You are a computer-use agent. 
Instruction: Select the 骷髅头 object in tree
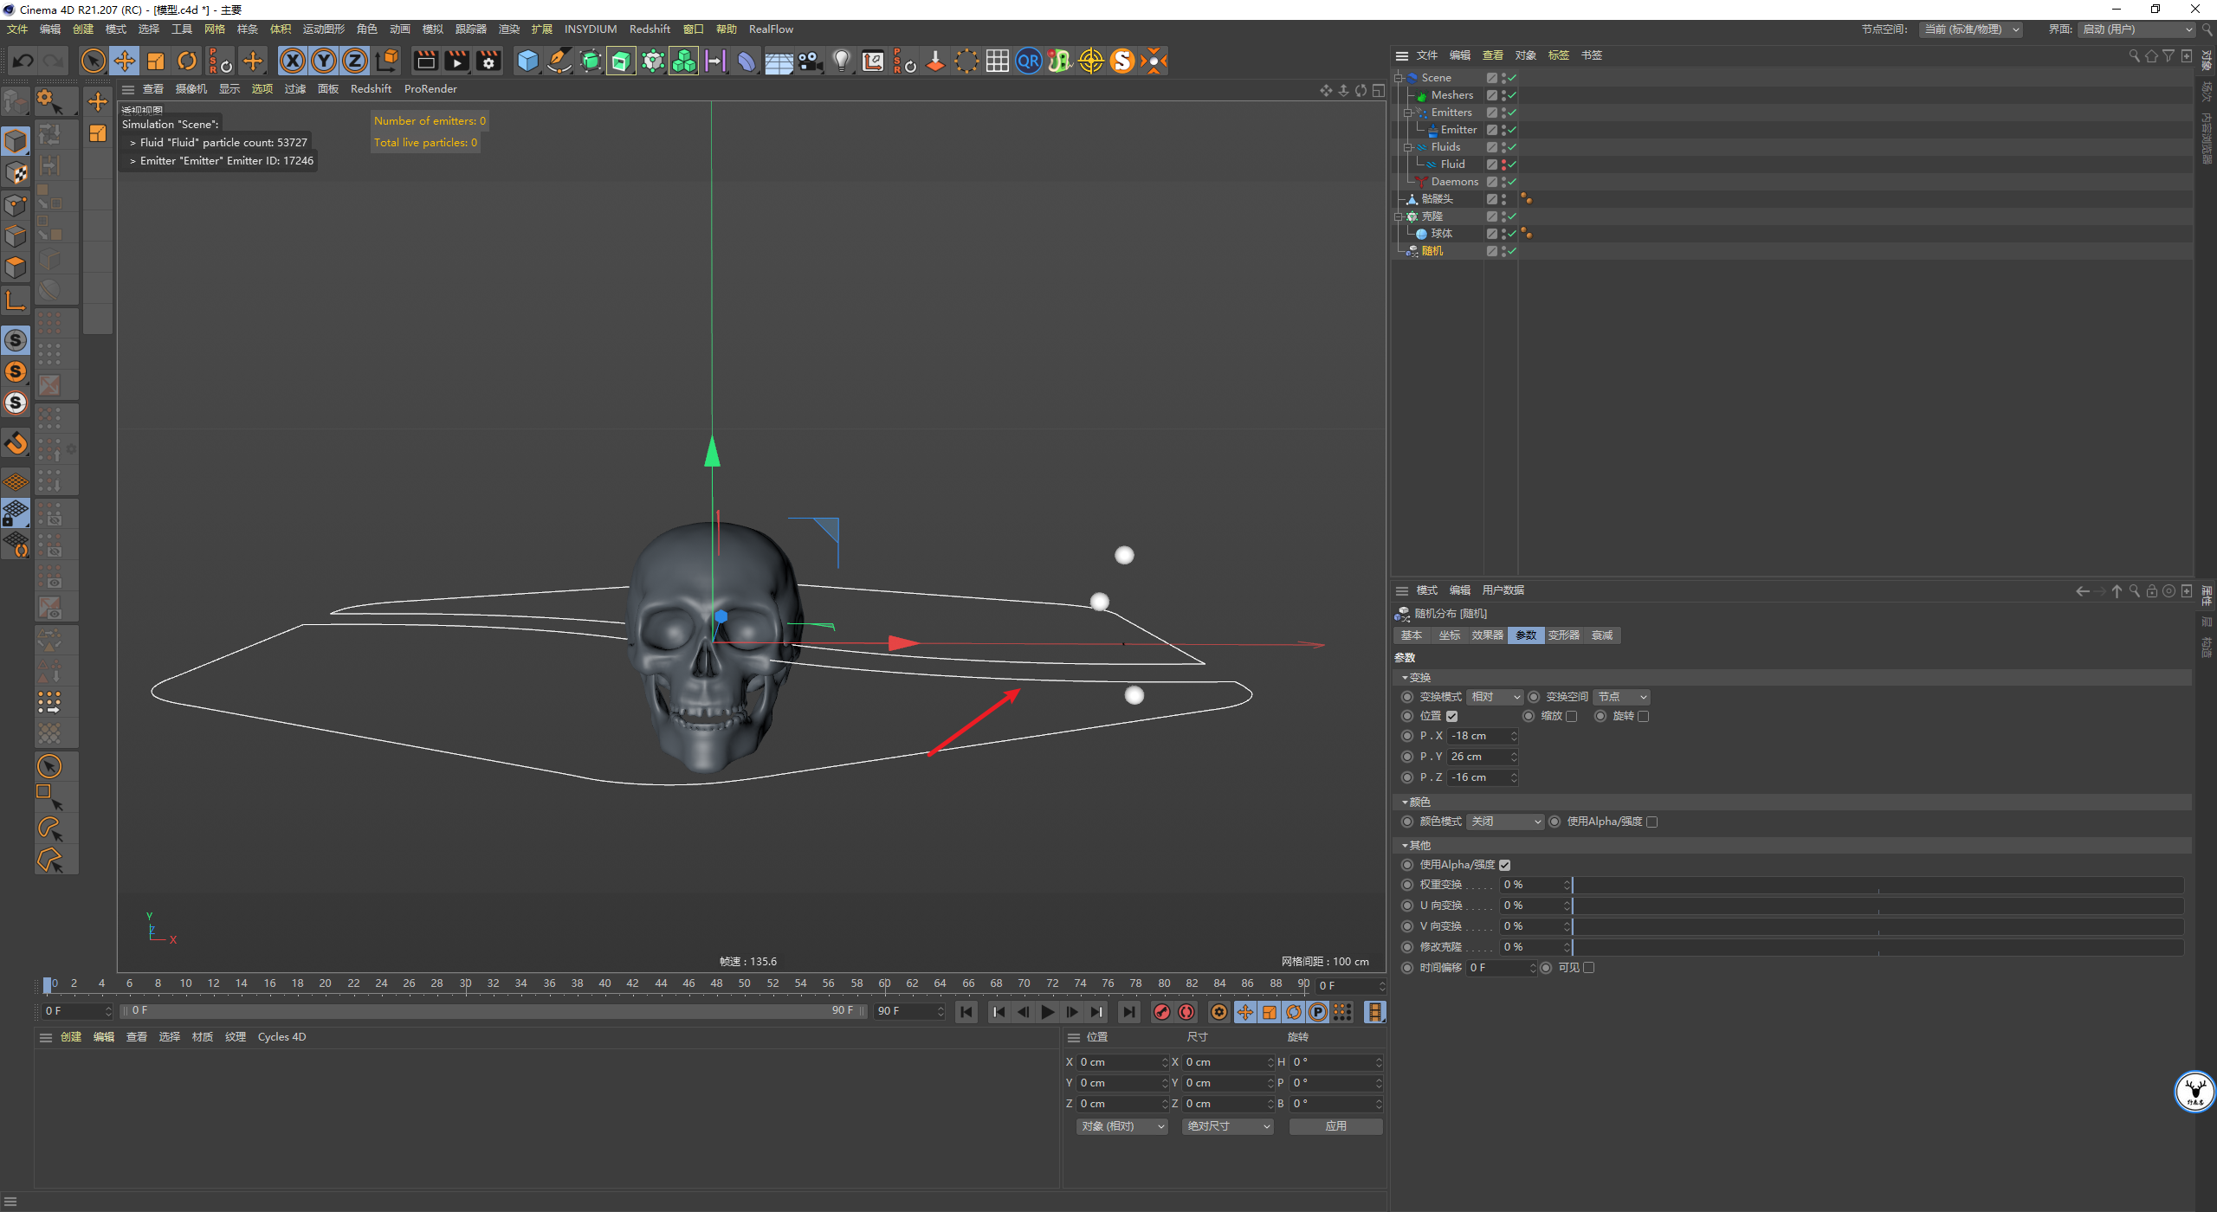pyautogui.click(x=1437, y=199)
